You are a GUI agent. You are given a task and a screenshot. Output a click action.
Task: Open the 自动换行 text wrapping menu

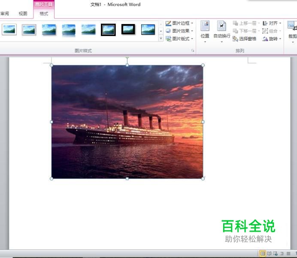(221, 32)
